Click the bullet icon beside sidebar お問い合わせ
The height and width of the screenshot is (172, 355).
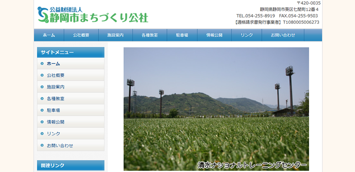(42, 145)
